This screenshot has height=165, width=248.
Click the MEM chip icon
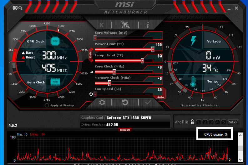point(55,82)
